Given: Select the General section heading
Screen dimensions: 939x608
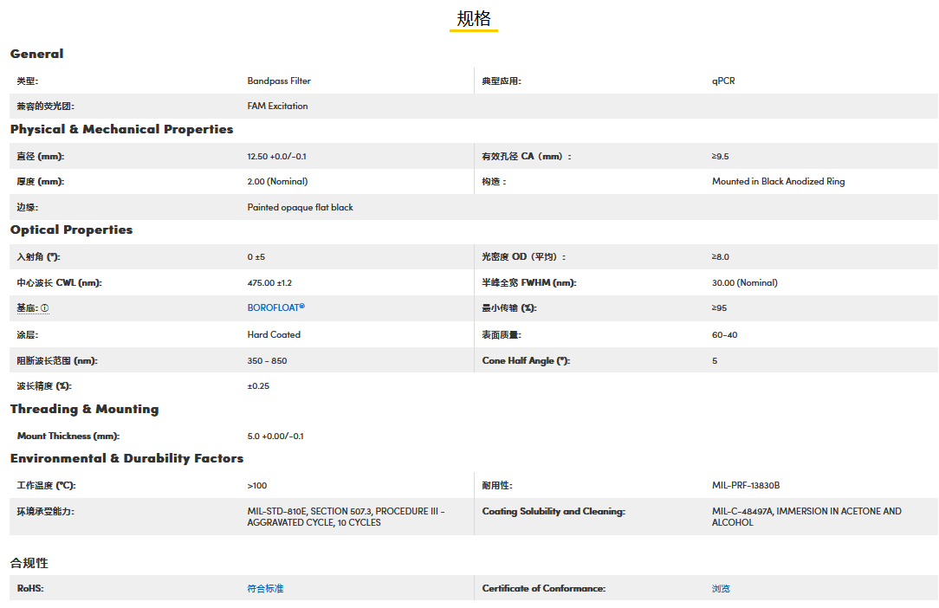Looking at the screenshot, I should point(36,54).
